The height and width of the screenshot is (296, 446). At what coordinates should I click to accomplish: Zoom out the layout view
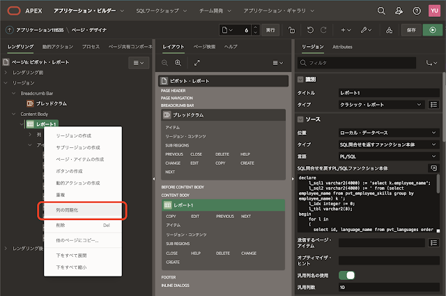164,63
